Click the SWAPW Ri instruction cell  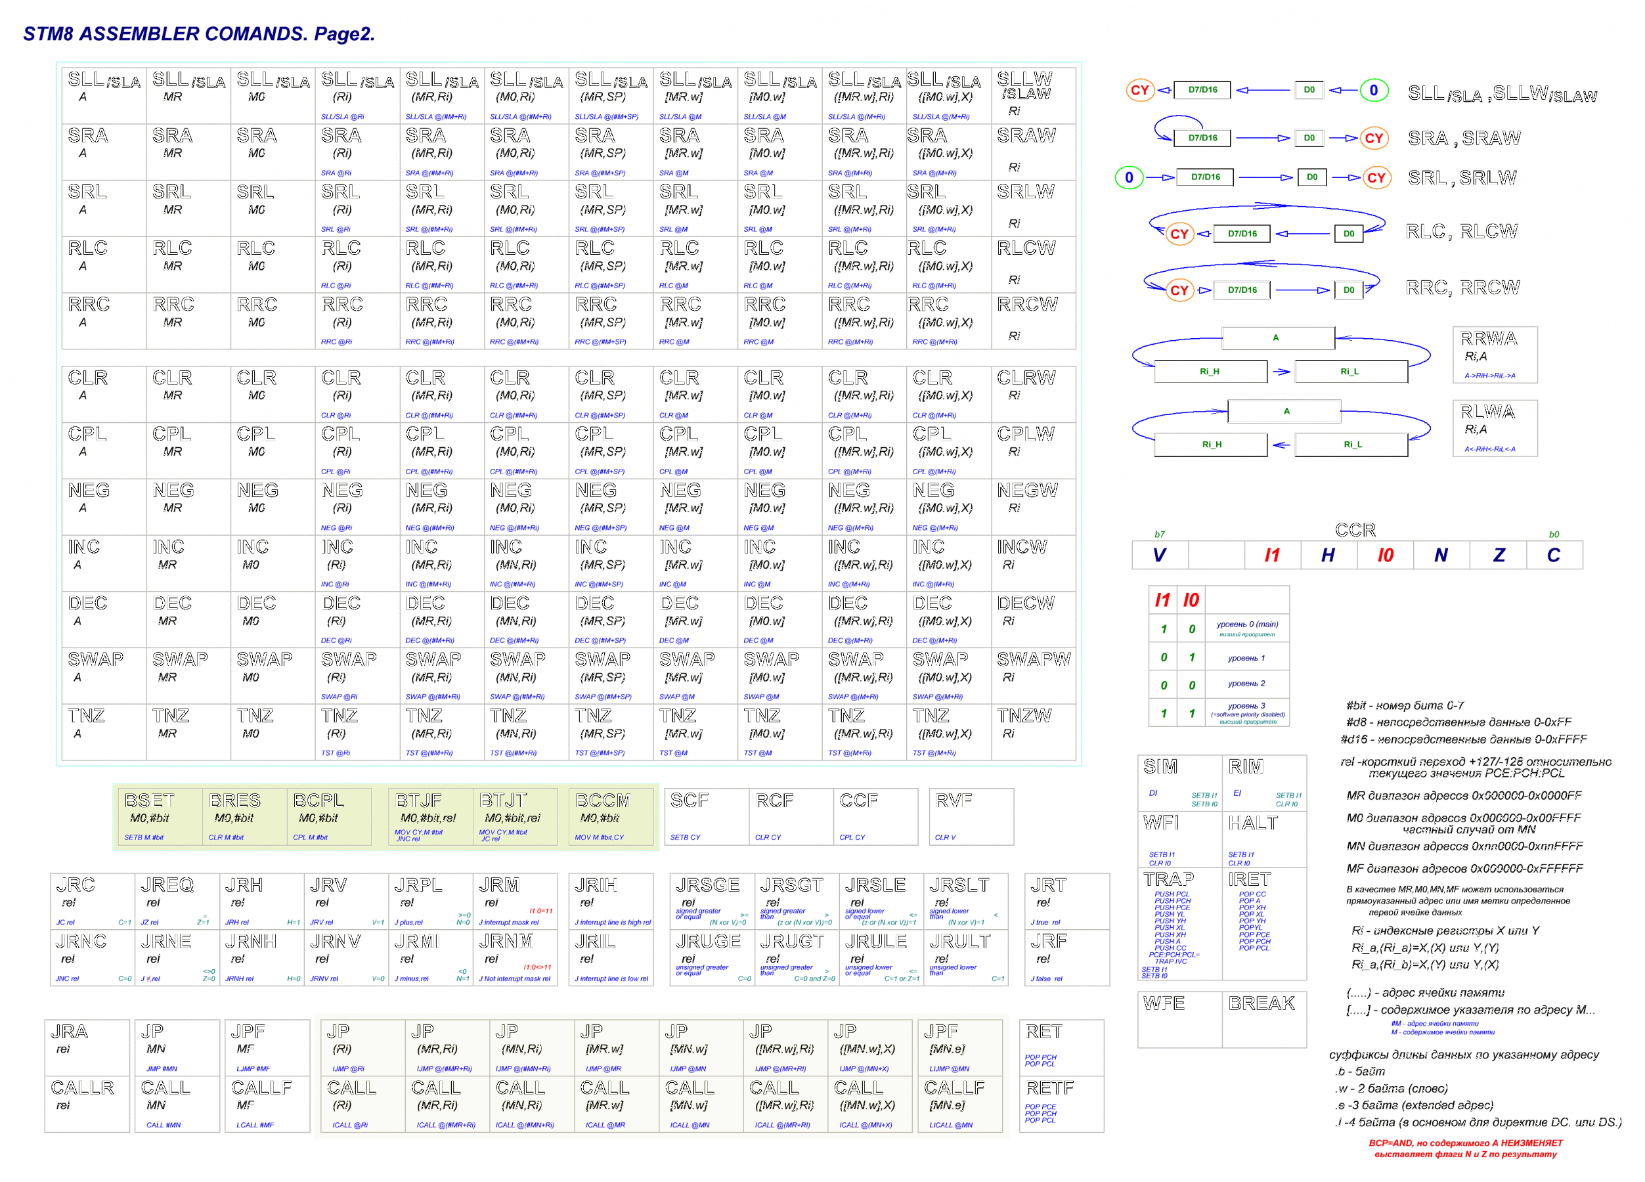[1033, 675]
